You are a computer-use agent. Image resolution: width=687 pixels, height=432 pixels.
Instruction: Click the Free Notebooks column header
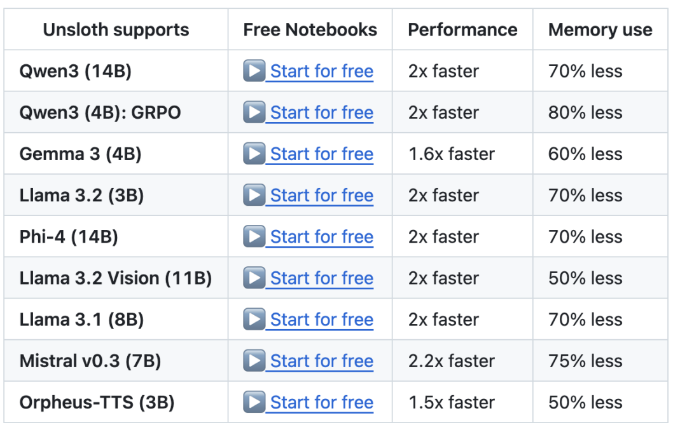coord(310,30)
